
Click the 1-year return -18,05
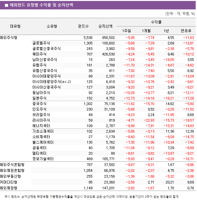pyautogui.click(x=169, y=60)
